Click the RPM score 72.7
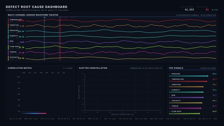224x126 pixels. (x=215, y=95)
